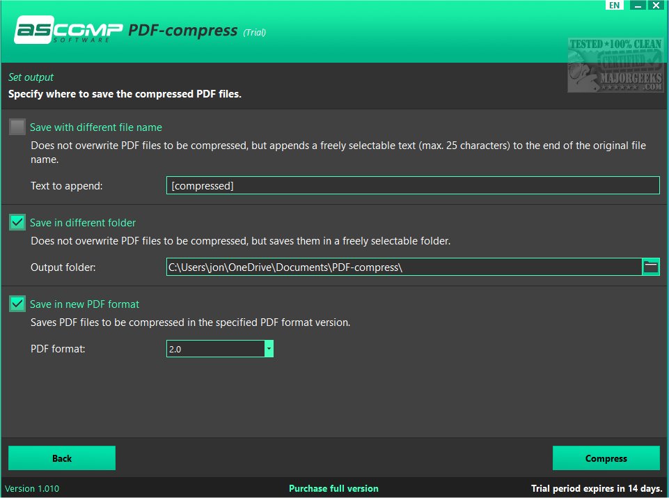Click the PDF format: label
669x498 pixels.
[58, 349]
